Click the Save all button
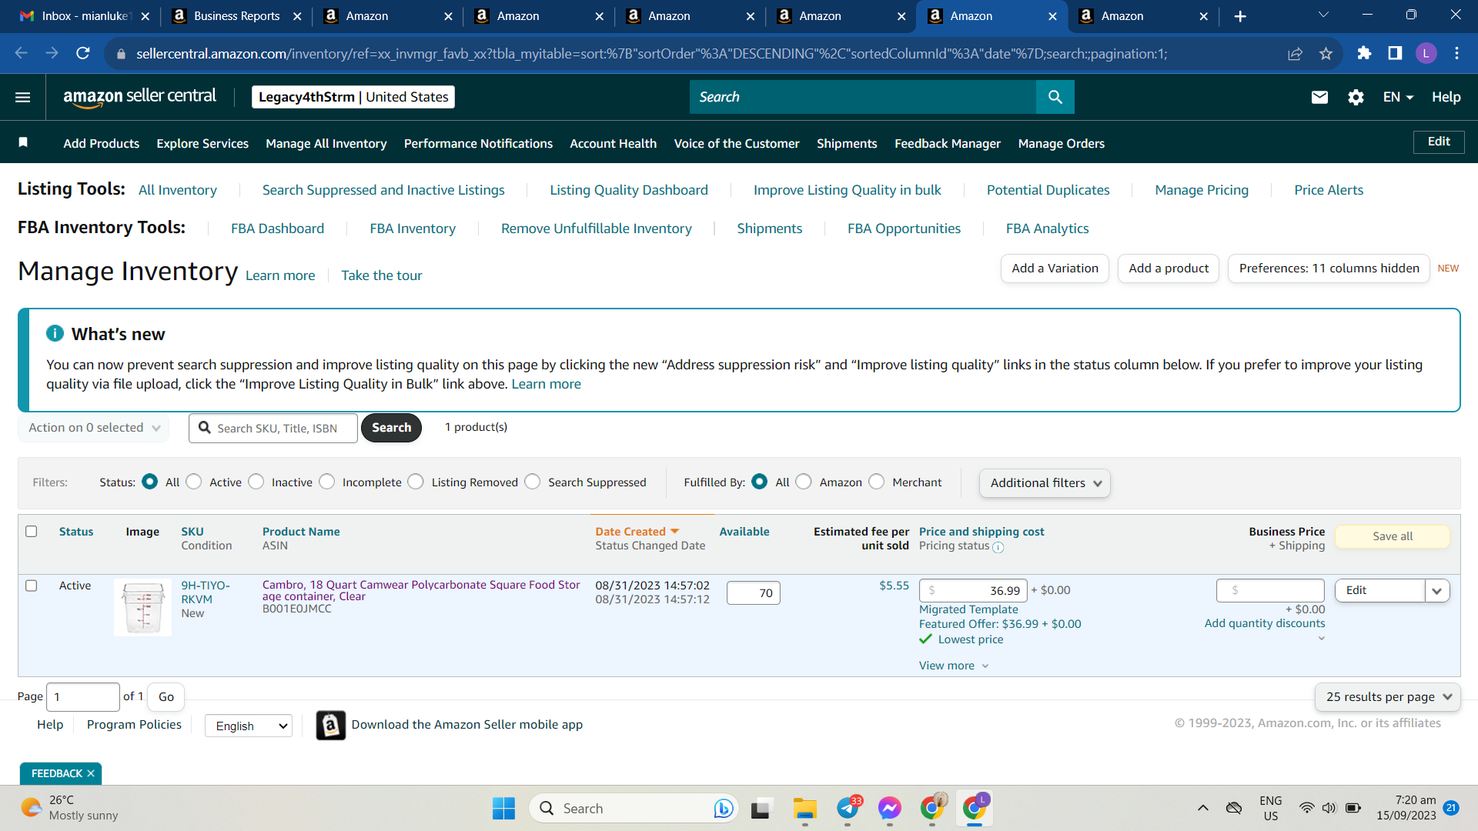1478x831 pixels. (x=1393, y=536)
